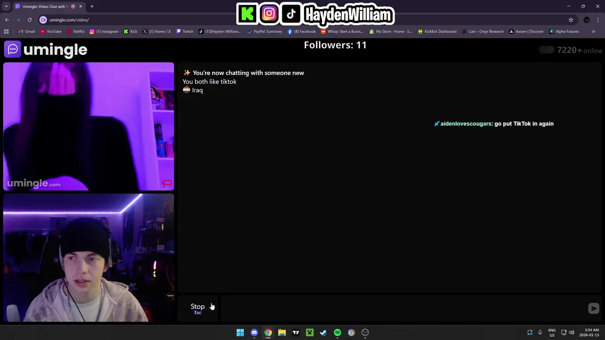
Task: Click the aidenlovescougars chat username
Action: 466,124
